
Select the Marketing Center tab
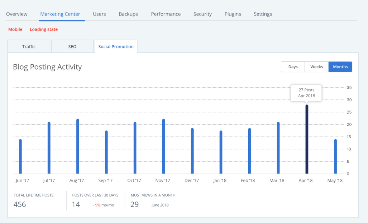pos(60,14)
